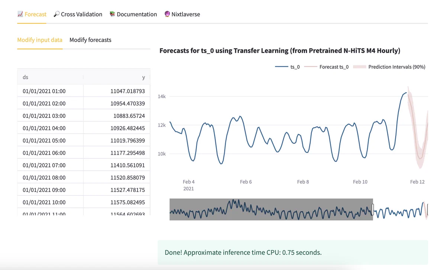Click the crystal ball icon beside Nixtlaverse
Image resolution: width=446 pixels, height=270 pixels.
(x=167, y=14)
